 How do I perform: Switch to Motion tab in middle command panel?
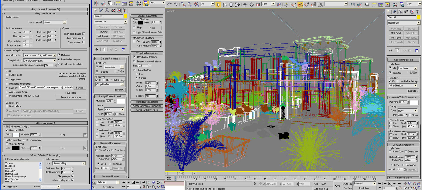click(113, 10)
